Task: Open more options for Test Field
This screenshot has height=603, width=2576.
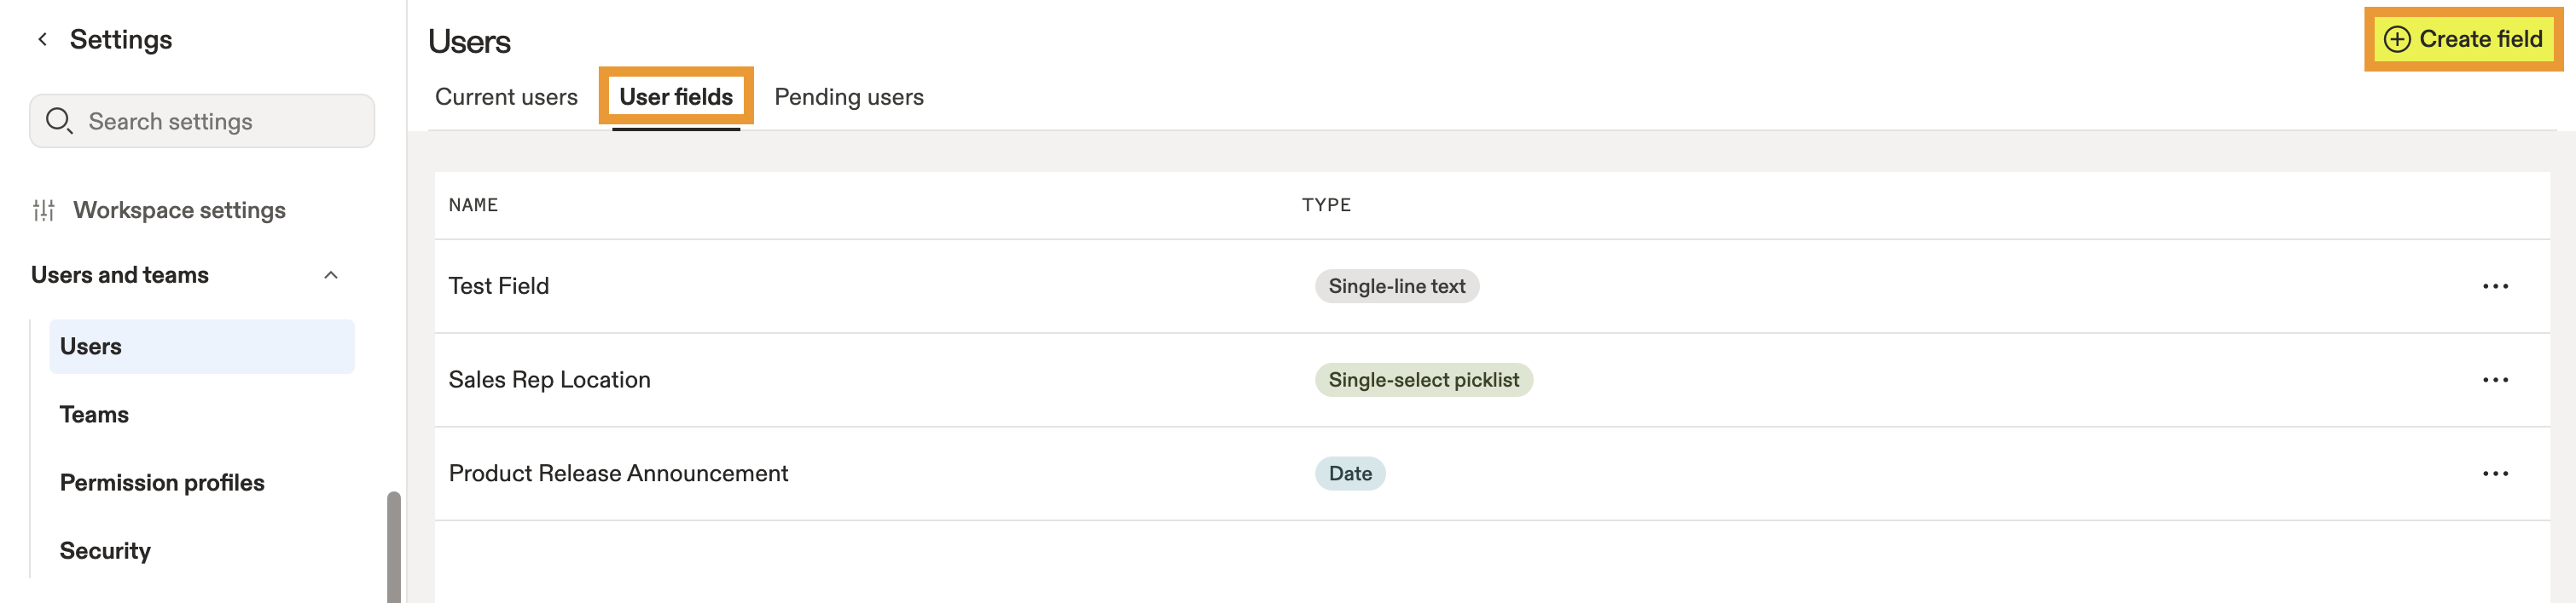Action: tap(2495, 286)
